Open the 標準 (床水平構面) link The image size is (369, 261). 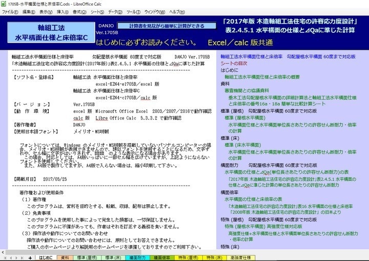click(243, 145)
